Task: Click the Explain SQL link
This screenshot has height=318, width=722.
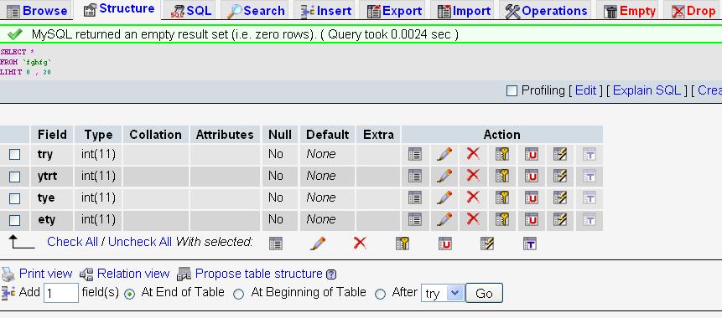Action: click(647, 90)
